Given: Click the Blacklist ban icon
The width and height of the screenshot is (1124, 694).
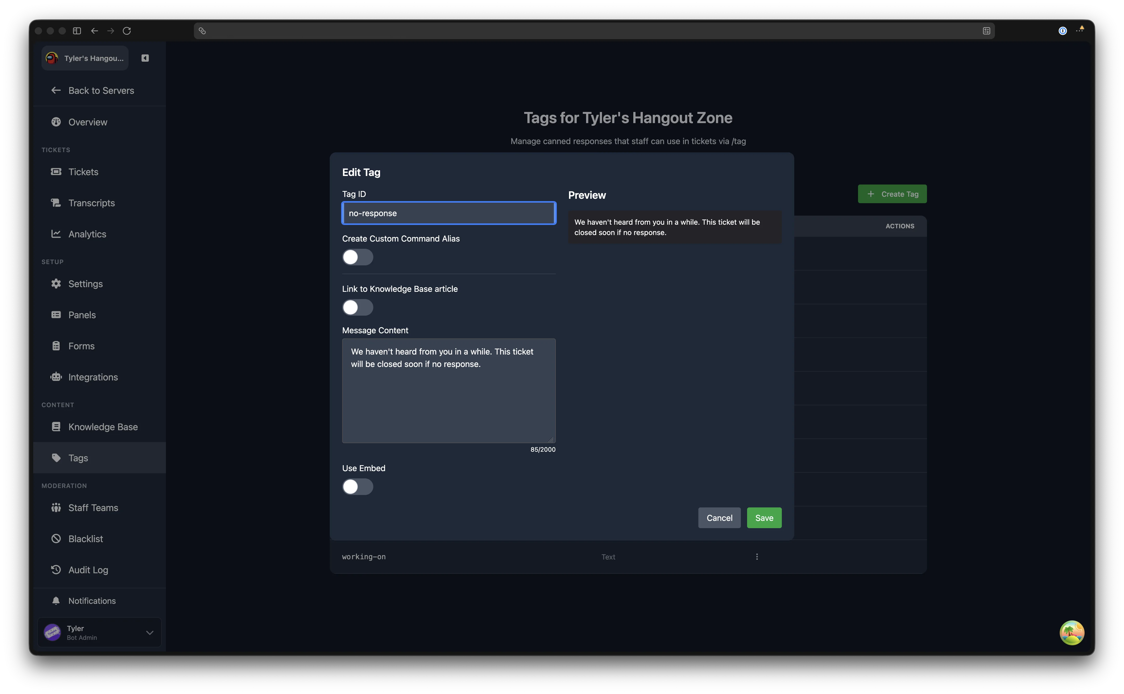Looking at the screenshot, I should pyautogui.click(x=56, y=539).
